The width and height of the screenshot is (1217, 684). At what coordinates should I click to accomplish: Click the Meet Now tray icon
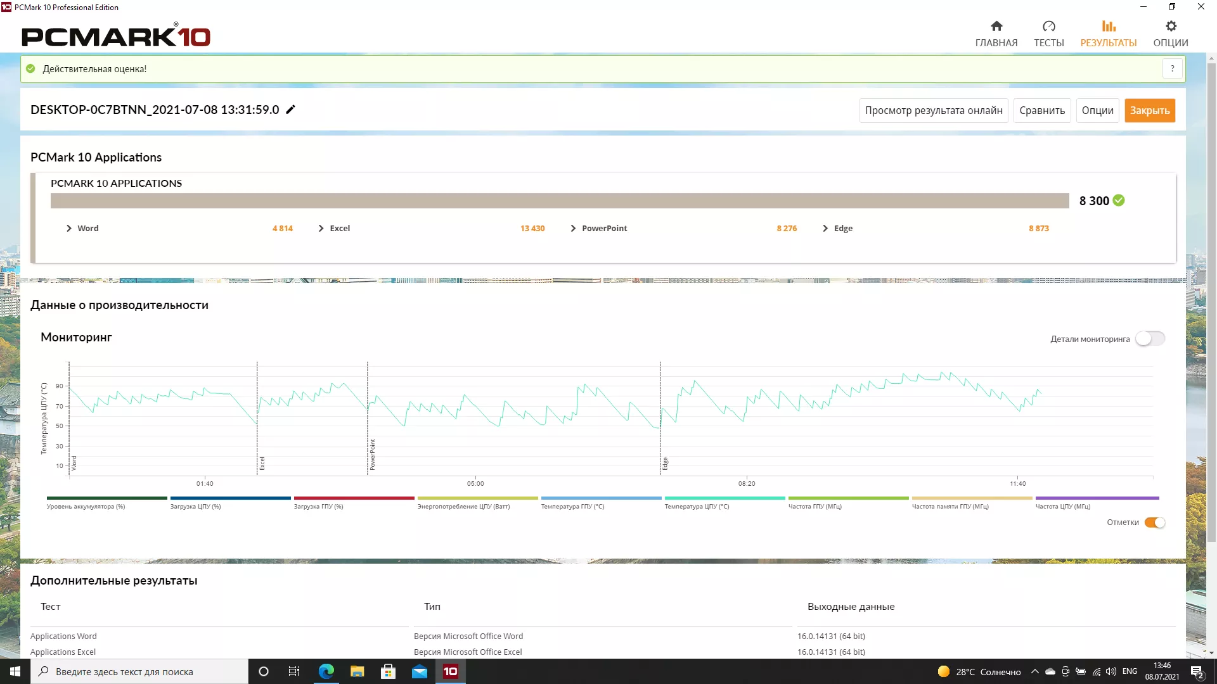1066,671
